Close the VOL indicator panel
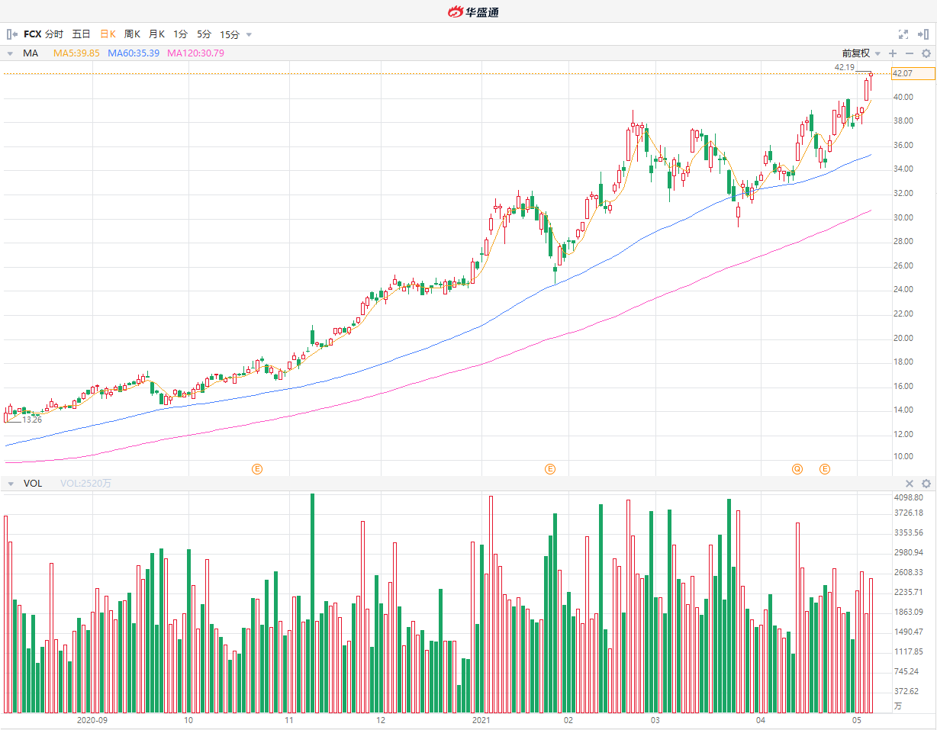Image resolution: width=937 pixels, height=730 pixels. tap(909, 484)
